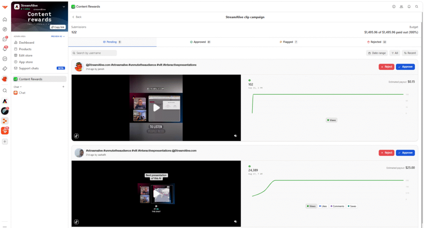Open the dark circular workspace icon with a badge
The width and height of the screenshot is (424, 228).
(x=5, y=111)
